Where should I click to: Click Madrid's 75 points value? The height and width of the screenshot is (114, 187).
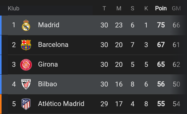[x=161, y=25]
